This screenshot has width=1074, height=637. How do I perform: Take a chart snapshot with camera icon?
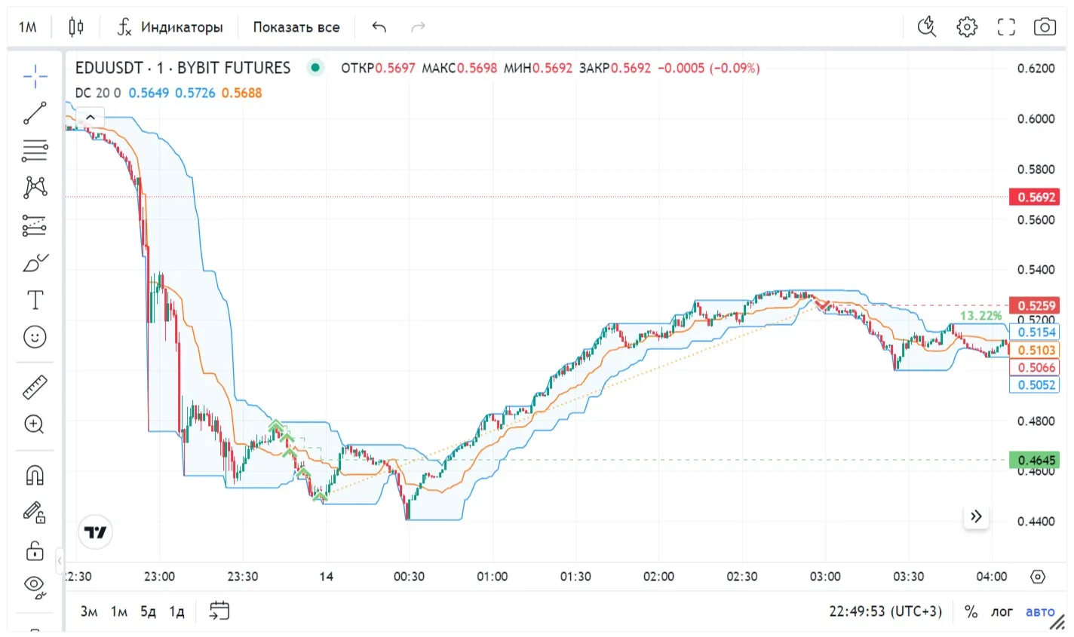1044,27
